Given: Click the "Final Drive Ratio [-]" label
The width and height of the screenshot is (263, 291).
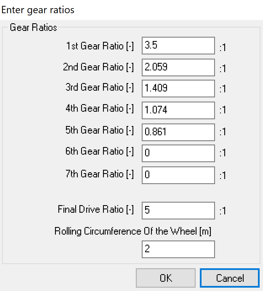Looking at the screenshot, I should point(96,209).
